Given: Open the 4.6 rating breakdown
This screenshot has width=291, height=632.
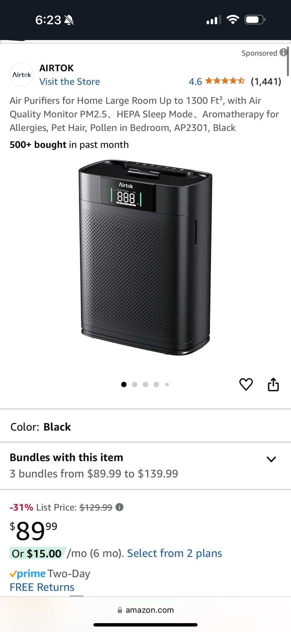Looking at the screenshot, I should [x=195, y=81].
